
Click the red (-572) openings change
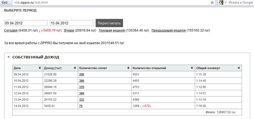pos(147,106)
